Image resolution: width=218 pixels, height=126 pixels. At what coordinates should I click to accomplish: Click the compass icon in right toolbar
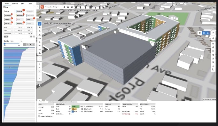[x=213, y=55]
